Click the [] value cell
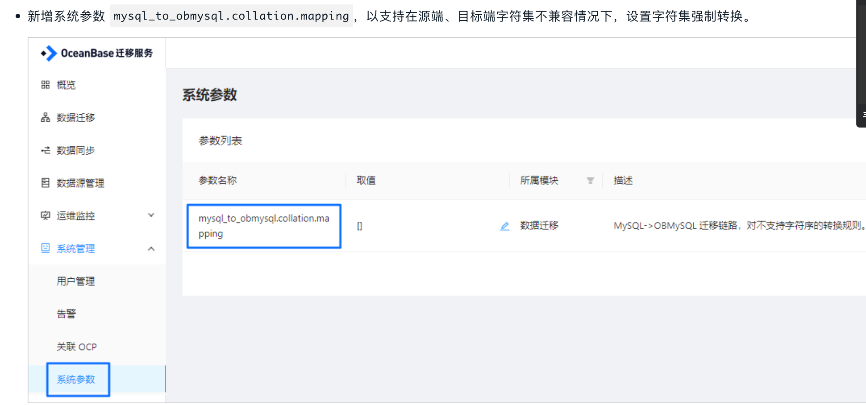This screenshot has width=866, height=405. point(359,226)
